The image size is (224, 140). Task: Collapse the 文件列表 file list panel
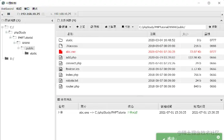[x=221, y=21]
